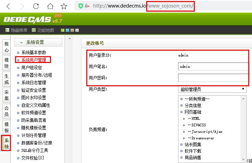Click the green shield security icon
Viewport: 252px width, 163px height.
pos(81,6)
